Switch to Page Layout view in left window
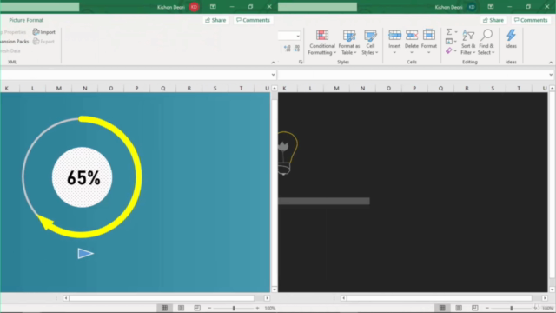Viewport: 556px width, 313px height. coord(181,308)
